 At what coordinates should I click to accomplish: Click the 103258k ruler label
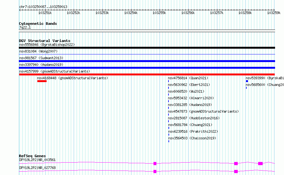(245, 13)
